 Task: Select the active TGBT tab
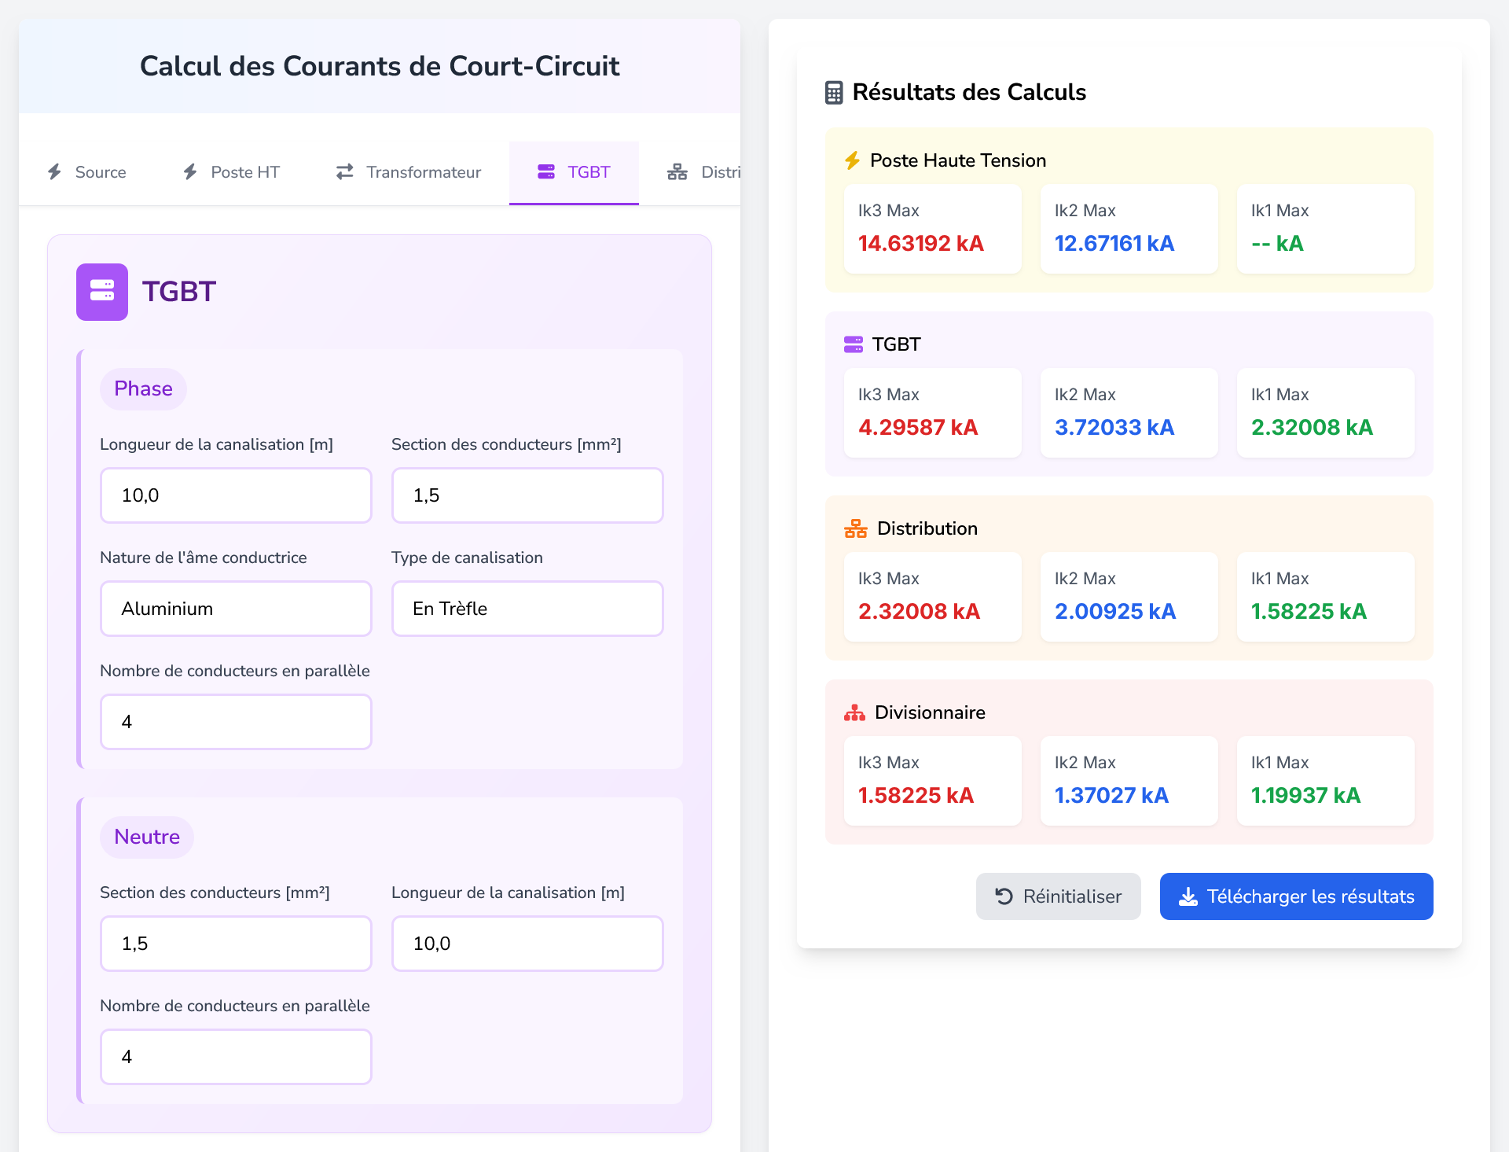574,172
